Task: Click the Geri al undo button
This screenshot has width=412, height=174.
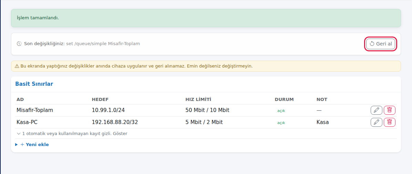Action: click(380, 44)
